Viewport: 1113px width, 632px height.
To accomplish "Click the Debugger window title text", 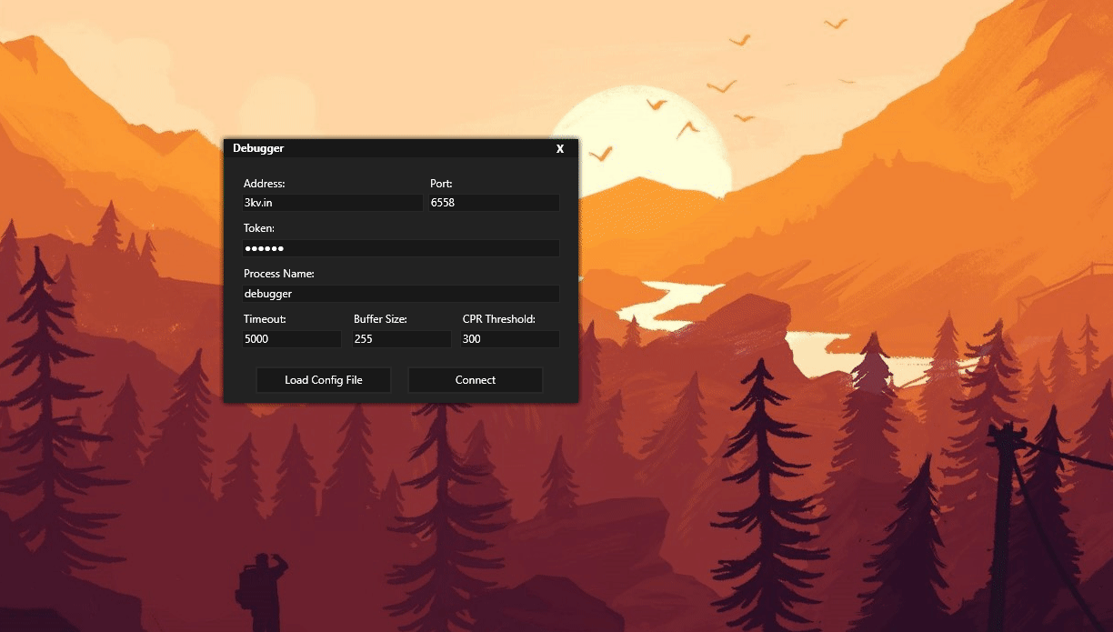I will (258, 148).
